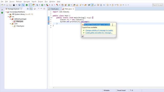164x92 pixels.
Task: Close the Main.java editor tab
Action: pyautogui.click(x=74, y=9)
